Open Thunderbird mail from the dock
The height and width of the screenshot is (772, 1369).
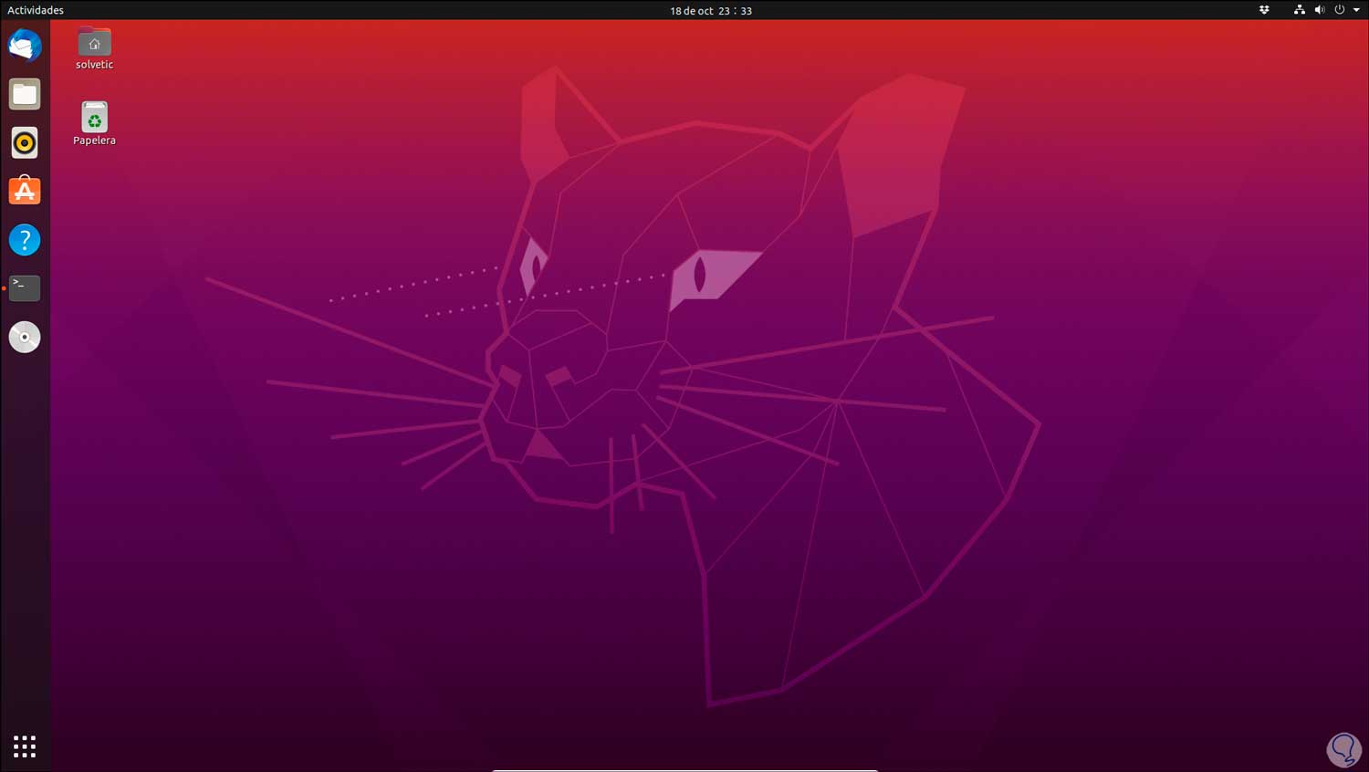coord(25,46)
